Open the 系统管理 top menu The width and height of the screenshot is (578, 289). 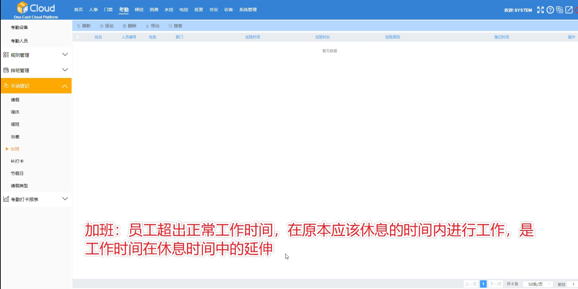pos(248,10)
